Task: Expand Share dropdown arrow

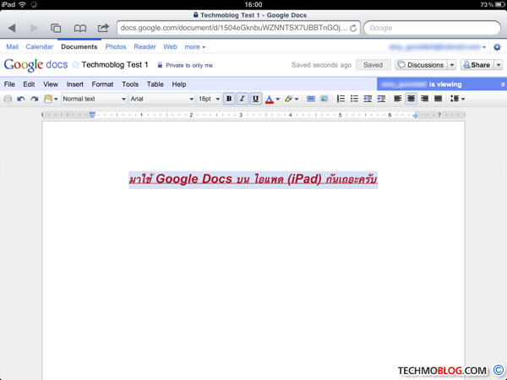Action: point(499,65)
